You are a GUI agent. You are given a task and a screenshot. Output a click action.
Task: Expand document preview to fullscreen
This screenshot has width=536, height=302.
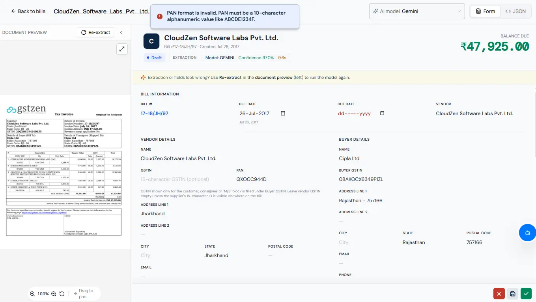click(x=122, y=49)
